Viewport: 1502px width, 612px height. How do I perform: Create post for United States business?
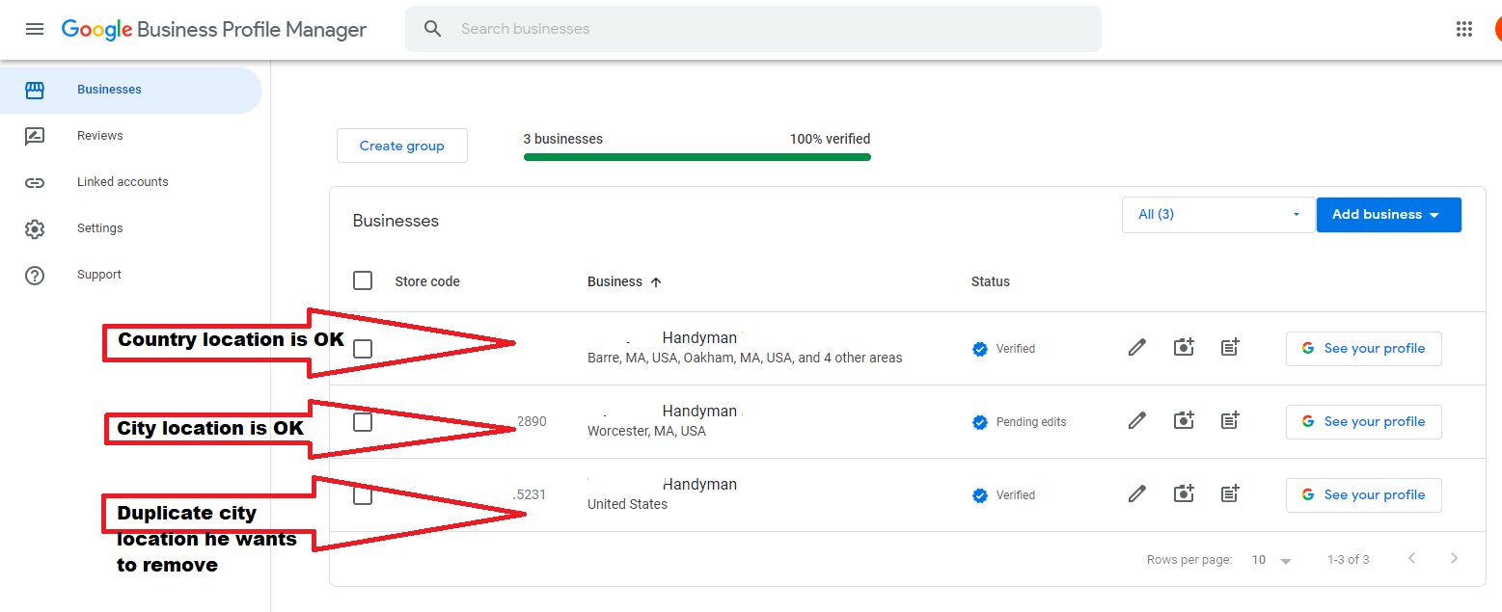1230,494
